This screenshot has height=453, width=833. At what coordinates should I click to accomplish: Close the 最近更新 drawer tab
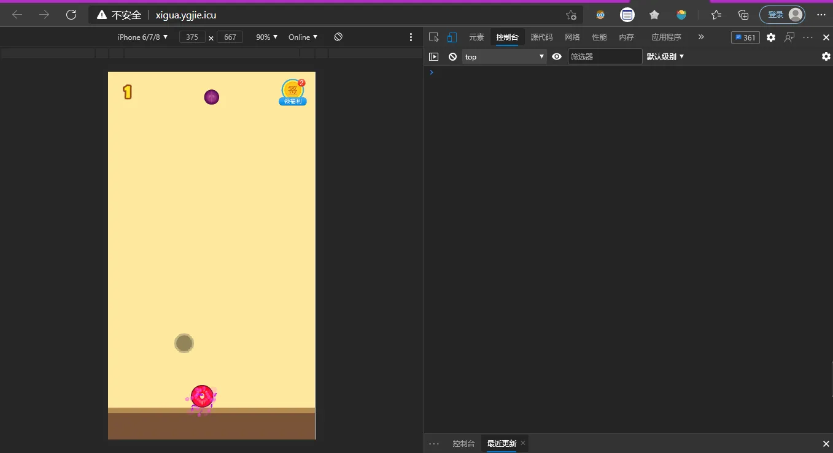click(x=523, y=443)
